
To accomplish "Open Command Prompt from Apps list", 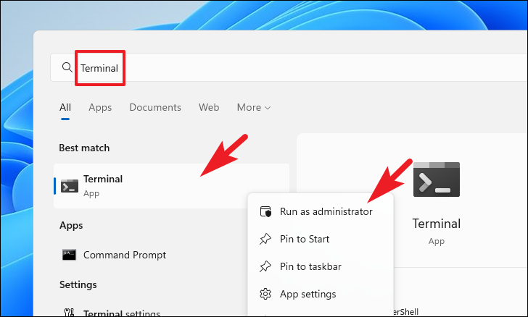I will coord(125,255).
